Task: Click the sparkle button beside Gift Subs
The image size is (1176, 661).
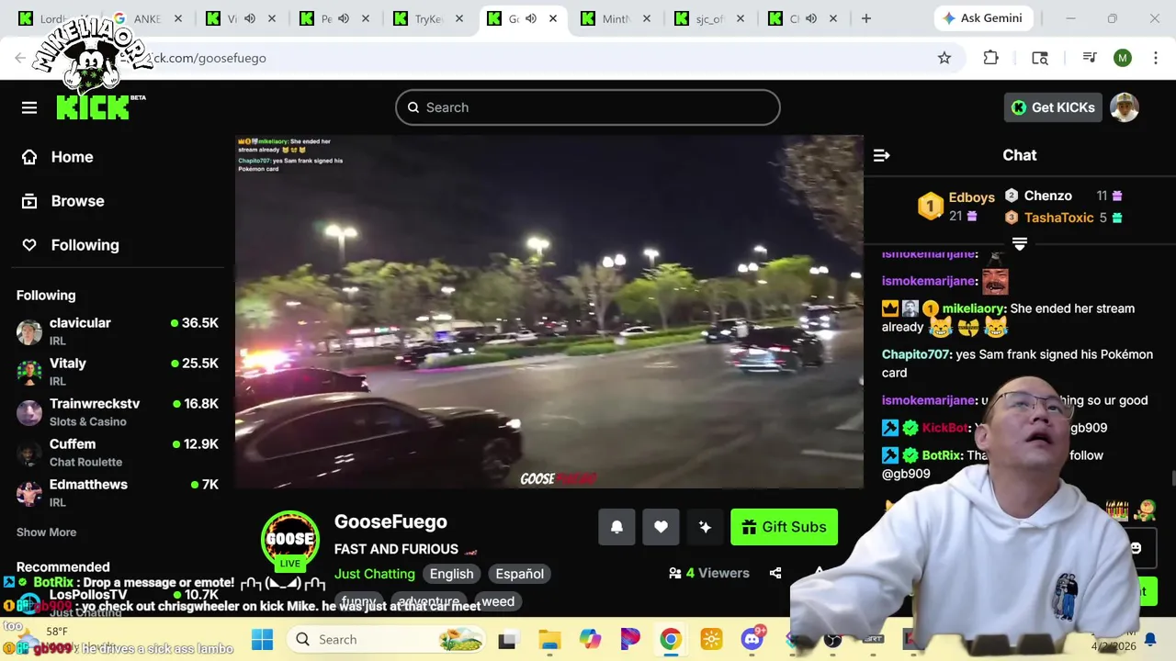Action: click(x=705, y=527)
